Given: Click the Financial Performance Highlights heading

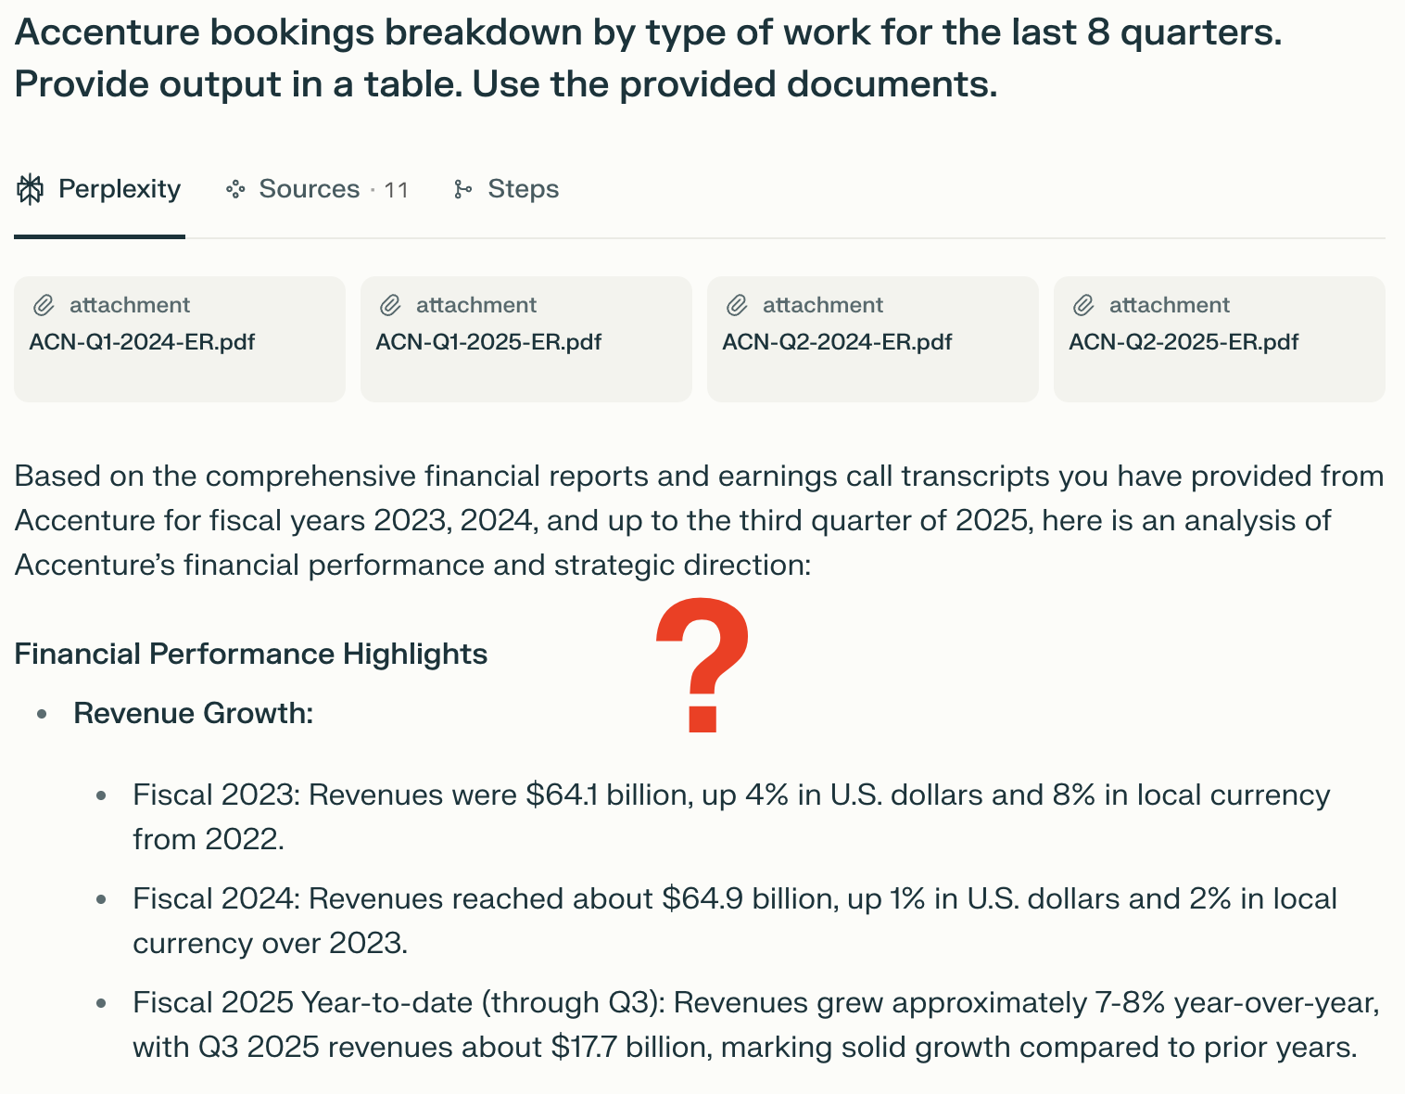Looking at the screenshot, I should point(250,654).
